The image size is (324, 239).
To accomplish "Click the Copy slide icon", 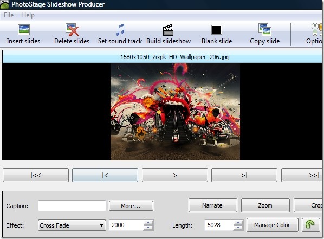I will tap(265, 30).
